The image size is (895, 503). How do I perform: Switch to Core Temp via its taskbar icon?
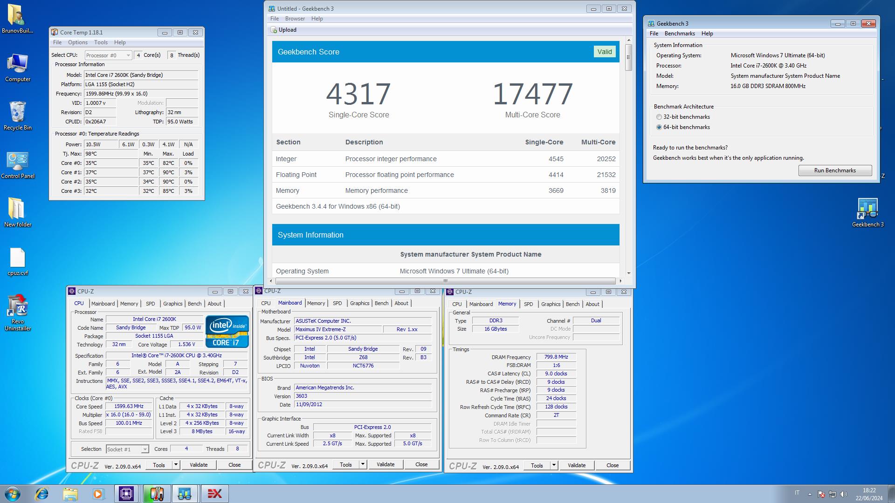156,494
